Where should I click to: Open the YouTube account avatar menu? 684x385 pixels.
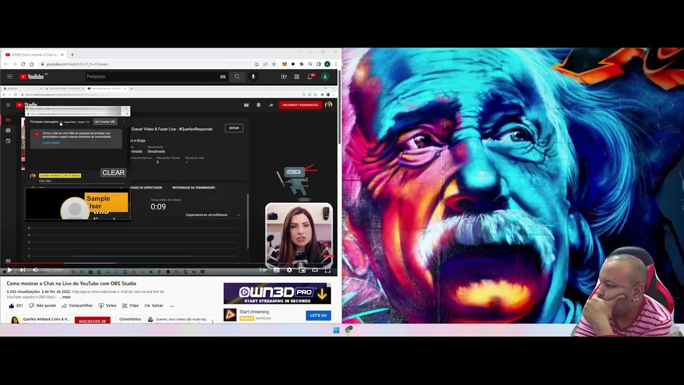tap(325, 76)
